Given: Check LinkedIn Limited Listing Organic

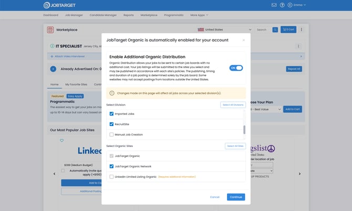Looking at the screenshot, I should coord(111,176).
